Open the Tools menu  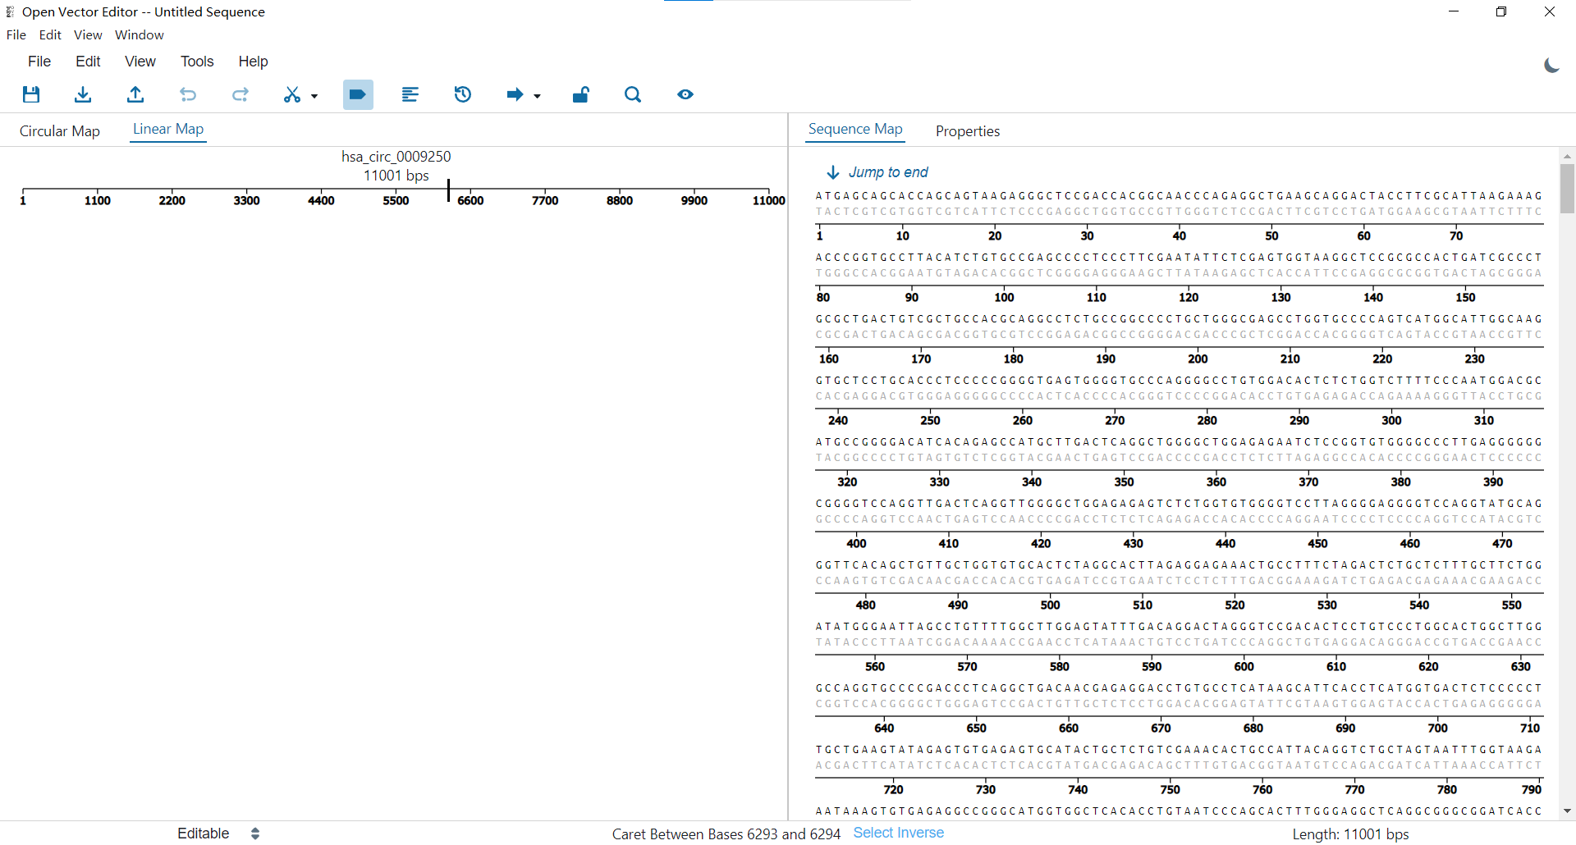click(x=197, y=62)
